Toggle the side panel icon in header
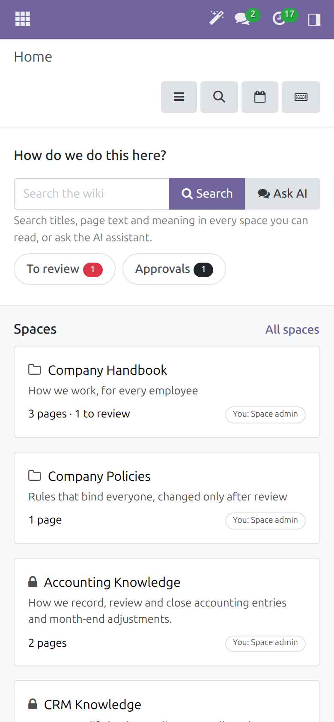 (x=314, y=19)
